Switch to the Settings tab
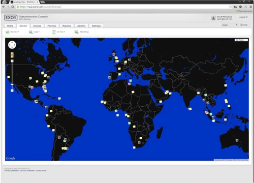The width and height of the screenshot is (254, 183). pos(96,26)
